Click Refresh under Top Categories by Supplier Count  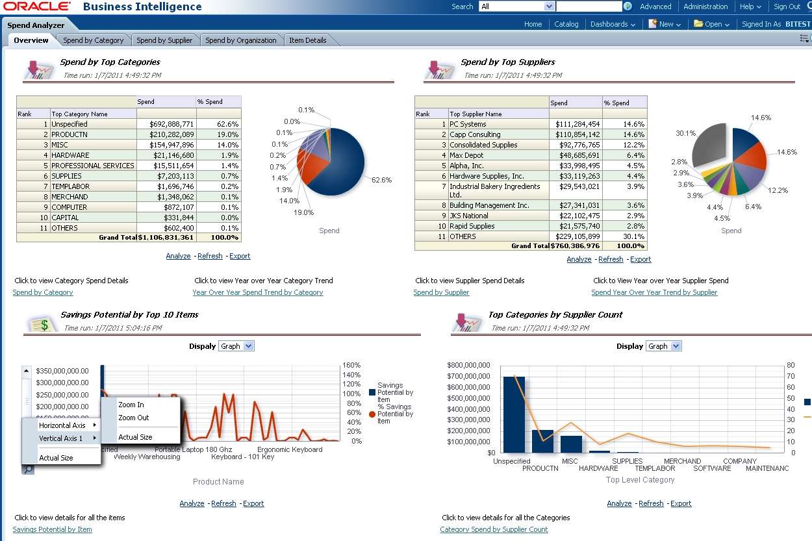click(651, 503)
